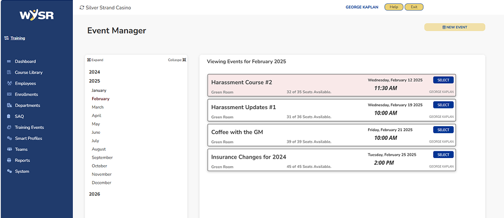View events for July
Image resolution: width=504 pixels, height=218 pixels.
coord(96,140)
